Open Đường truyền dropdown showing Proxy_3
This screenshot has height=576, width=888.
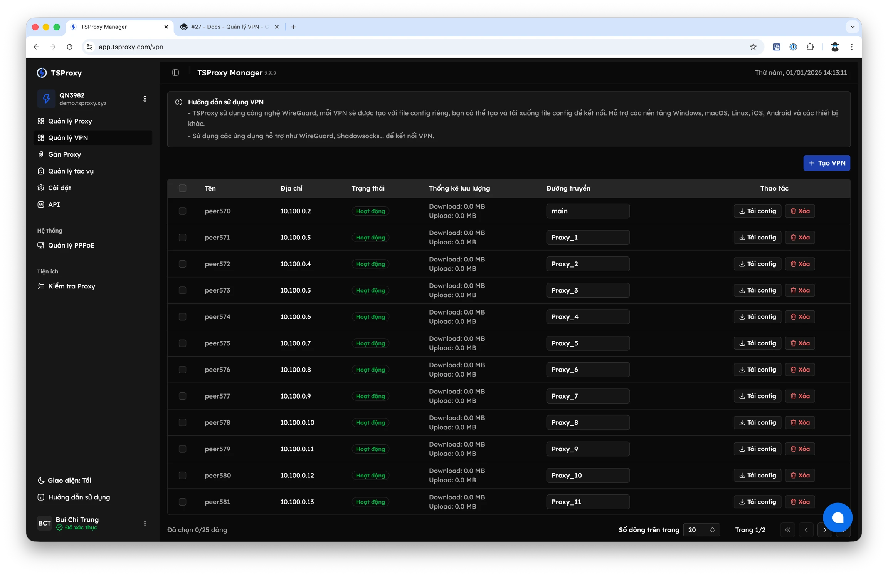coord(588,290)
